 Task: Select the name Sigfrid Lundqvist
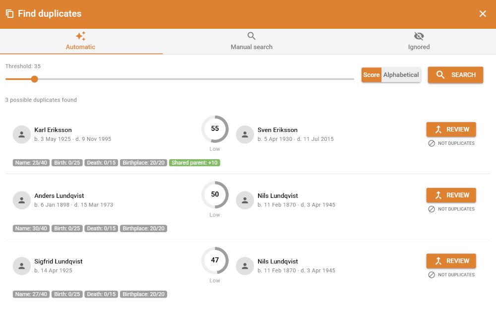point(58,261)
